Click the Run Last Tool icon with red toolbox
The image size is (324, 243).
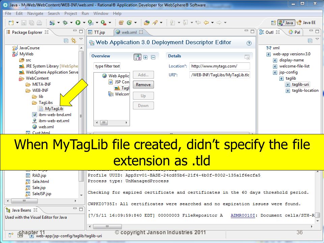(x=103, y=23)
